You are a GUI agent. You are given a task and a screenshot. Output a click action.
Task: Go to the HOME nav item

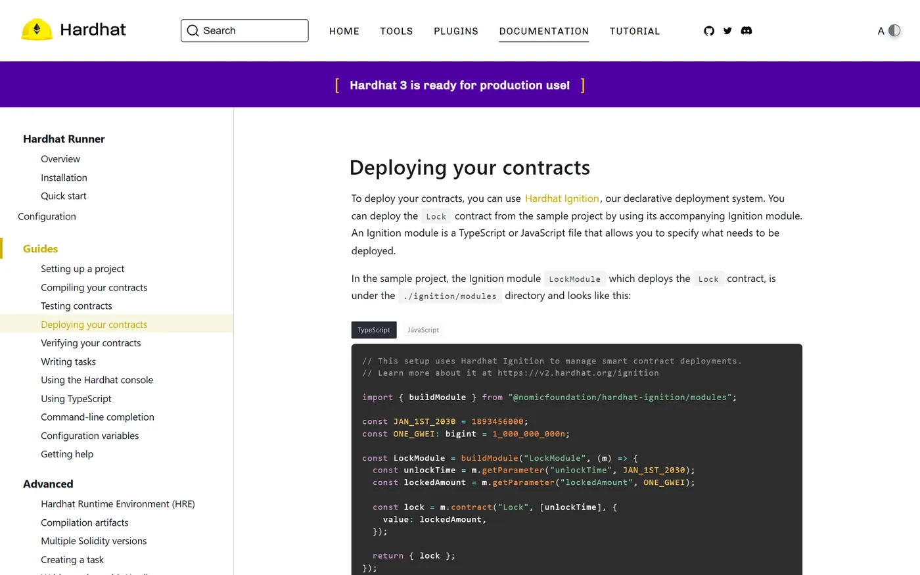[344, 31]
